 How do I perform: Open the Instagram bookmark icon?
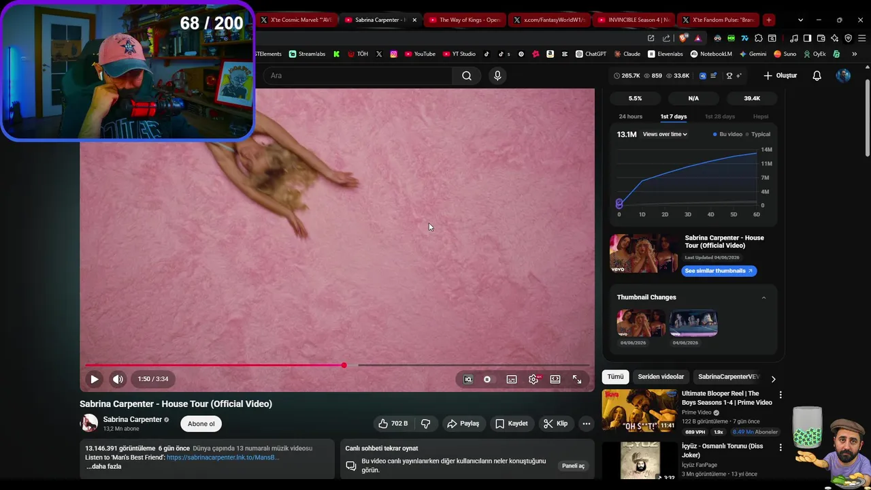pyautogui.click(x=393, y=54)
